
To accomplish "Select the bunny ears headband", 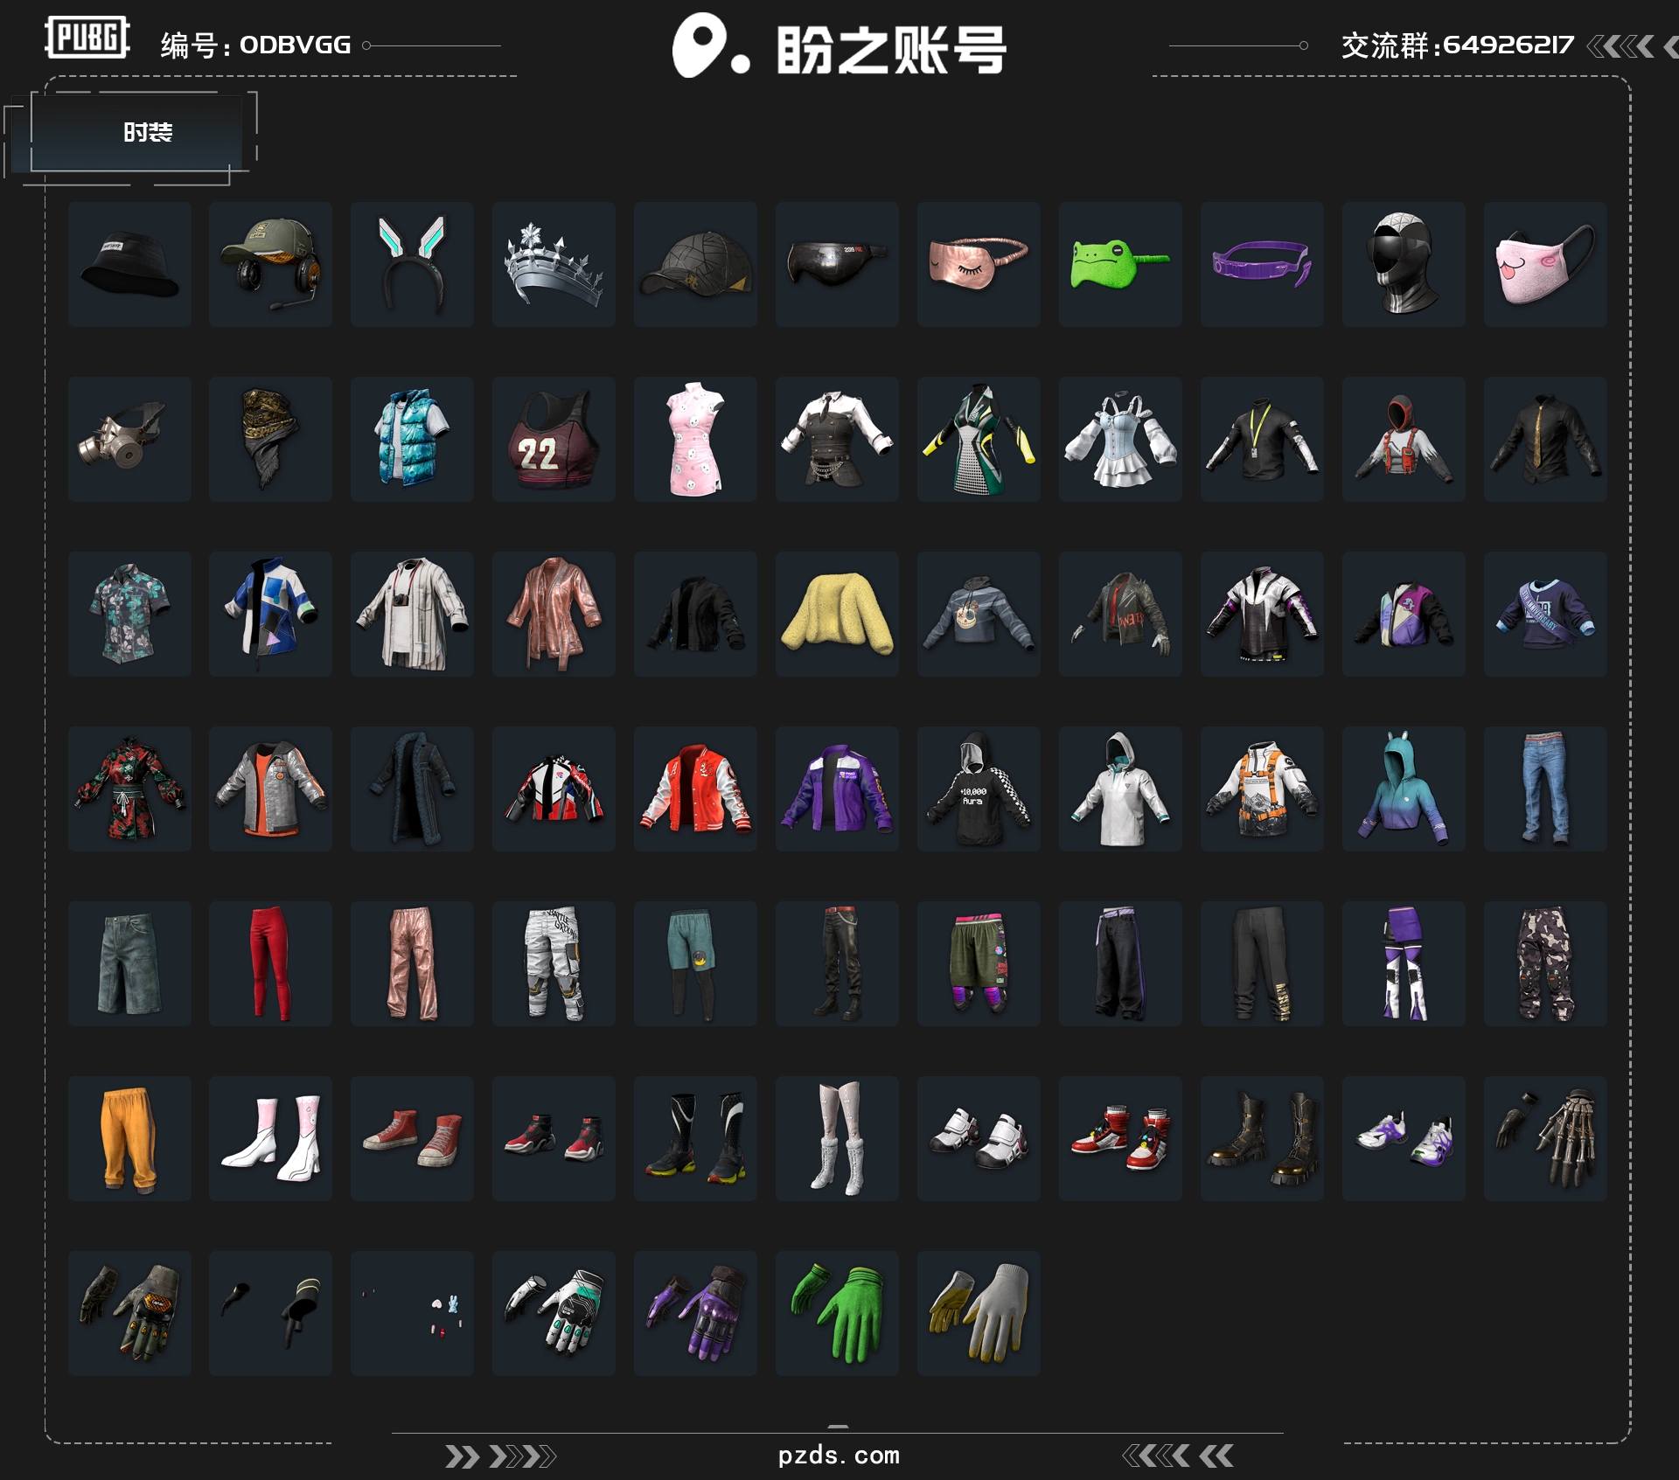I will tap(413, 264).
